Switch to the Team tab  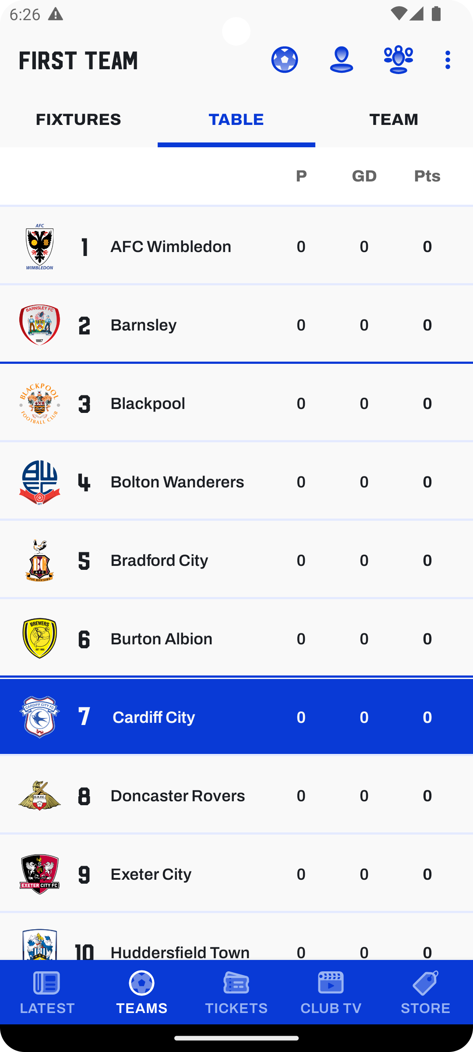coord(394,120)
